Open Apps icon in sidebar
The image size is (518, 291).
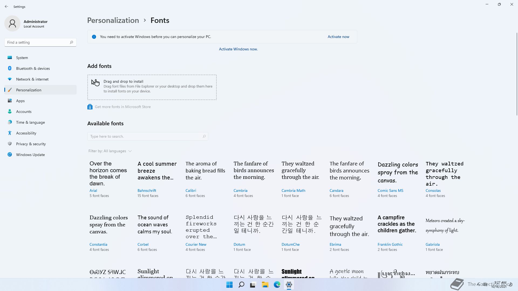click(10, 101)
